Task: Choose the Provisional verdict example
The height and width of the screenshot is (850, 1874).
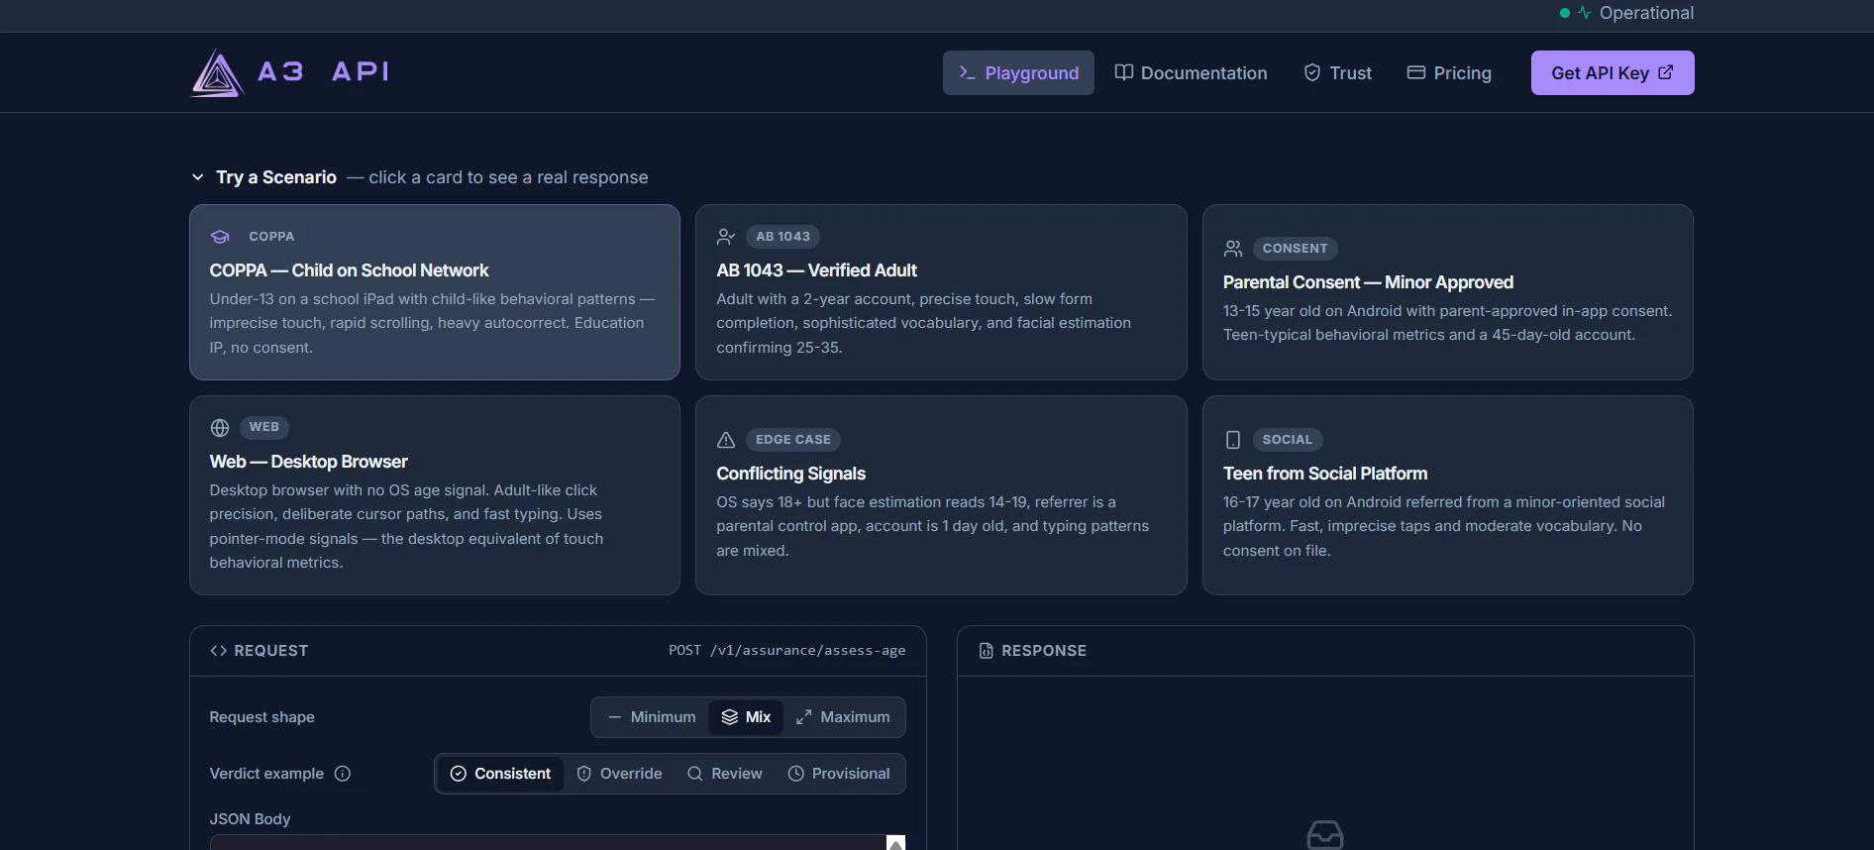Action: (x=839, y=774)
